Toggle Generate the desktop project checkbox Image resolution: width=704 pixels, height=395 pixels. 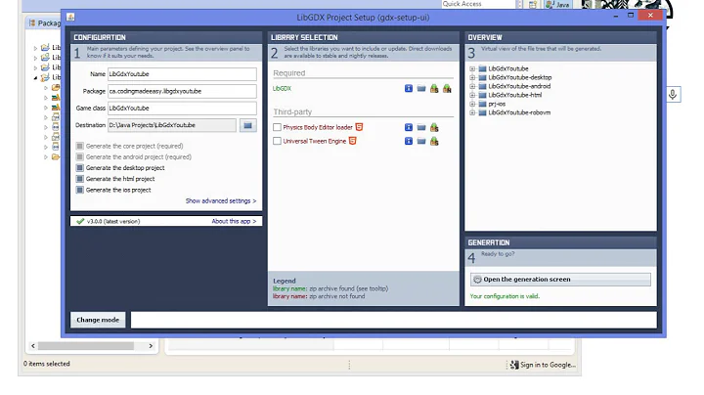tap(80, 168)
